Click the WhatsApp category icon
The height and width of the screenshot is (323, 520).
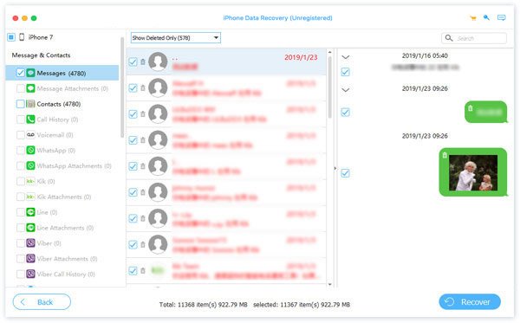[31, 151]
